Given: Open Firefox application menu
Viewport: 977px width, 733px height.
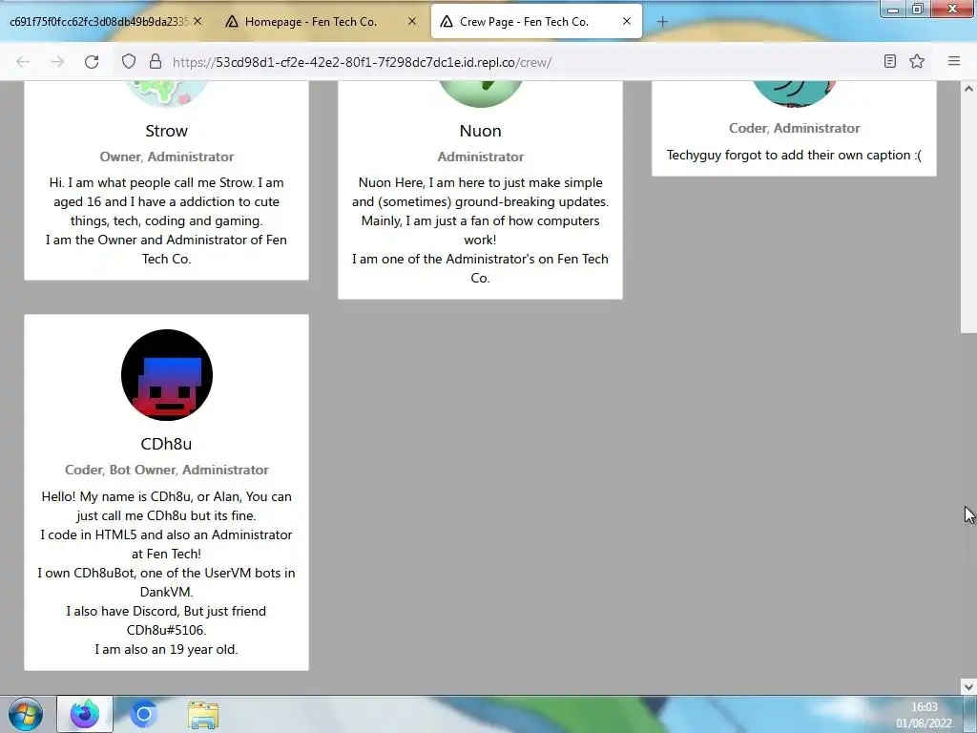Looking at the screenshot, I should 954,61.
